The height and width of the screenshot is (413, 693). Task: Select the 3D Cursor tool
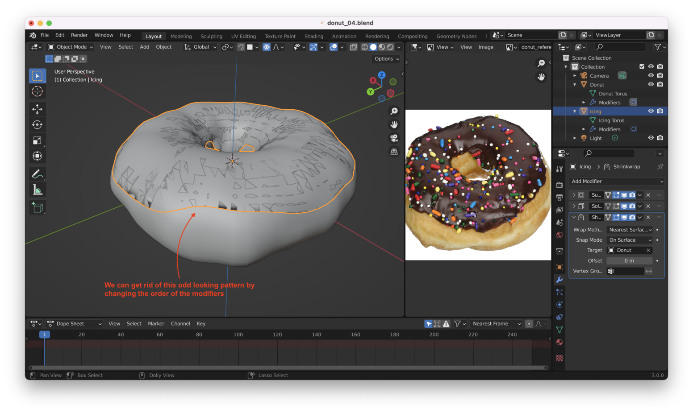click(38, 91)
